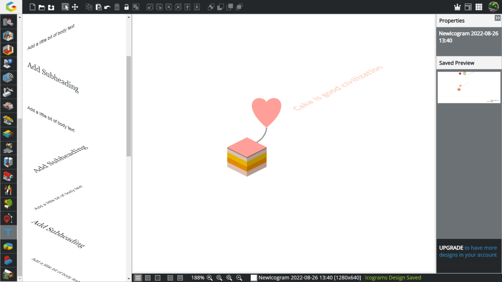Toggle the selection pointer tool
Screen dimensions: 502x282
click(65, 7)
